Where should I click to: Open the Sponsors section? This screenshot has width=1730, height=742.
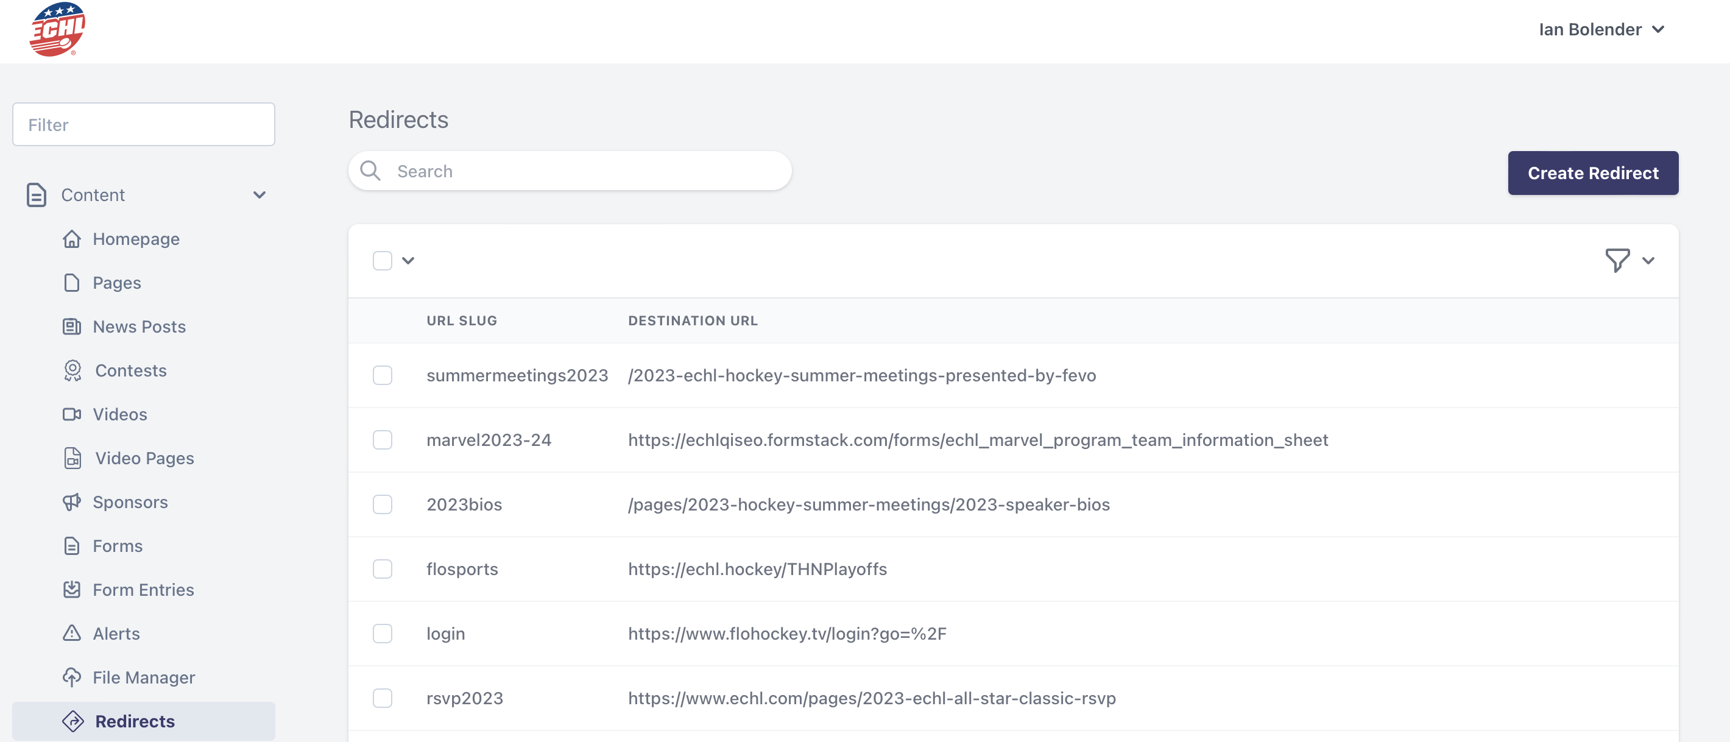pos(130,502)
